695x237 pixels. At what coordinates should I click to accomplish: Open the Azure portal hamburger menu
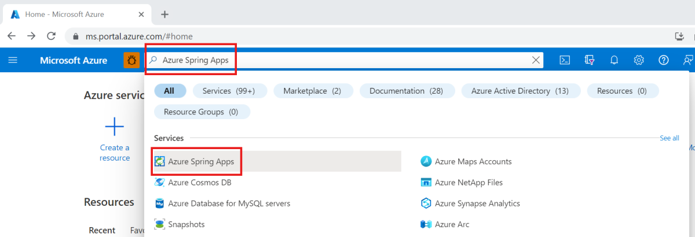click(x=13, y=60)
